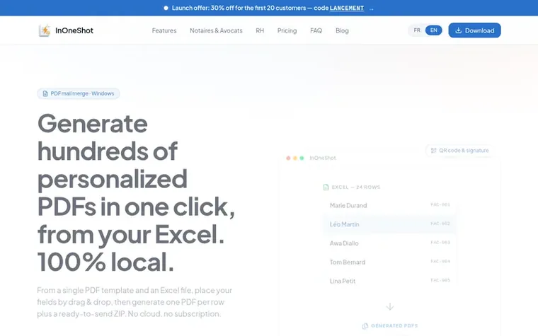Click the download arrow icon
538x336 pixels.
pos(459,30)
